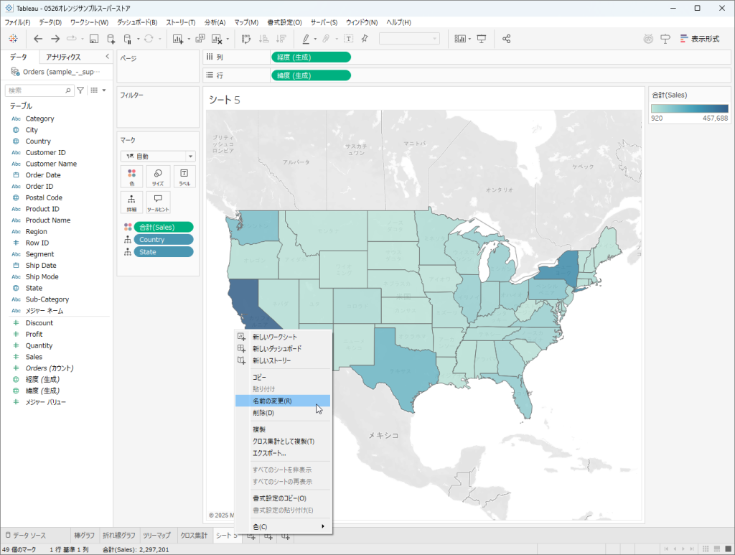Open presentation mode from toolbar
This screenshot has height=555, width=735.
click(482, 39)
